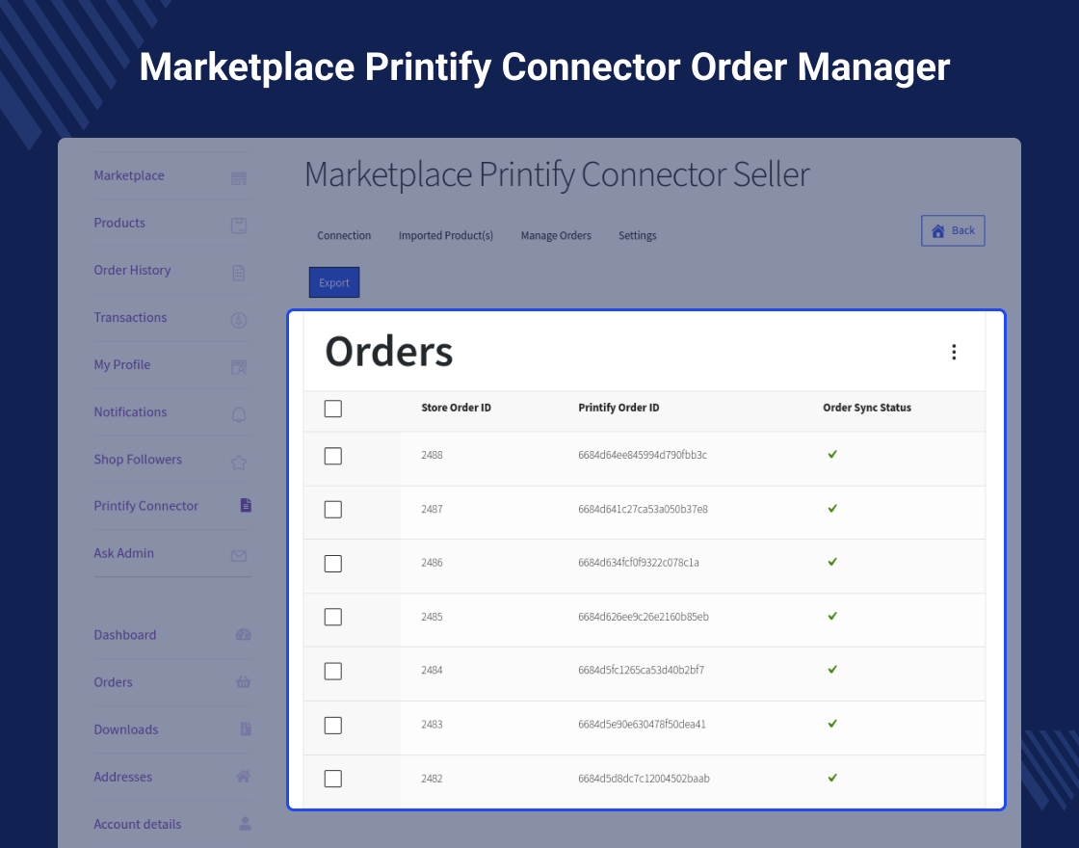Check the box for order 2488
This screenshot has height=848, width=1079.
pyautogui.click(x=333, y=456)
